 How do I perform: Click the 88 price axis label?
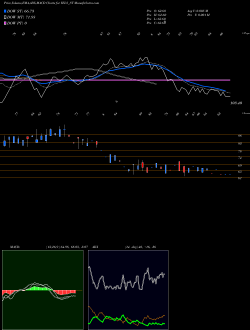click(239, 136)
